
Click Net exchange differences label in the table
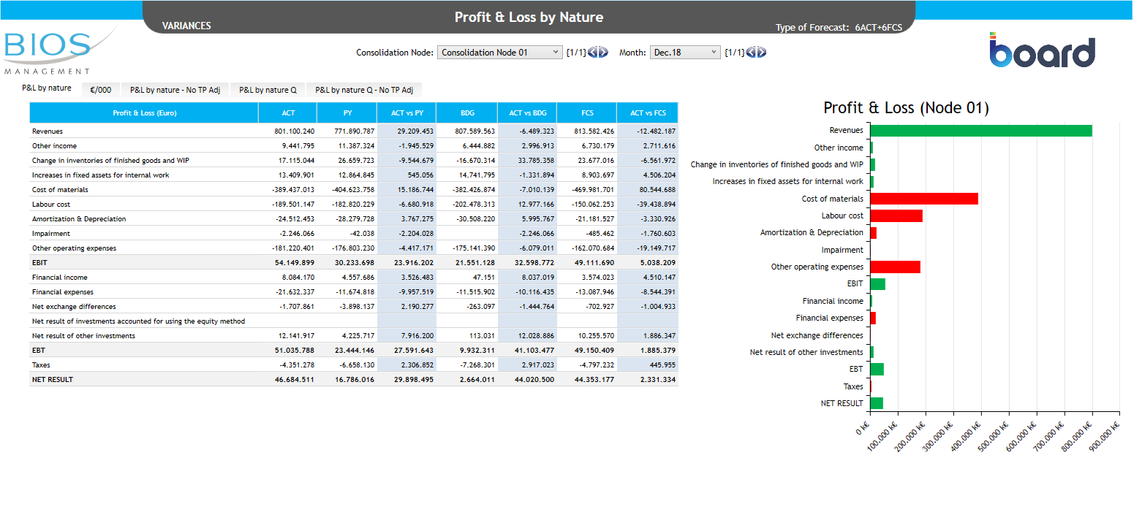tap(74, 307)
